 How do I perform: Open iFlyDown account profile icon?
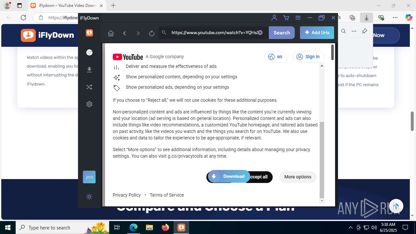coord(274,18)
